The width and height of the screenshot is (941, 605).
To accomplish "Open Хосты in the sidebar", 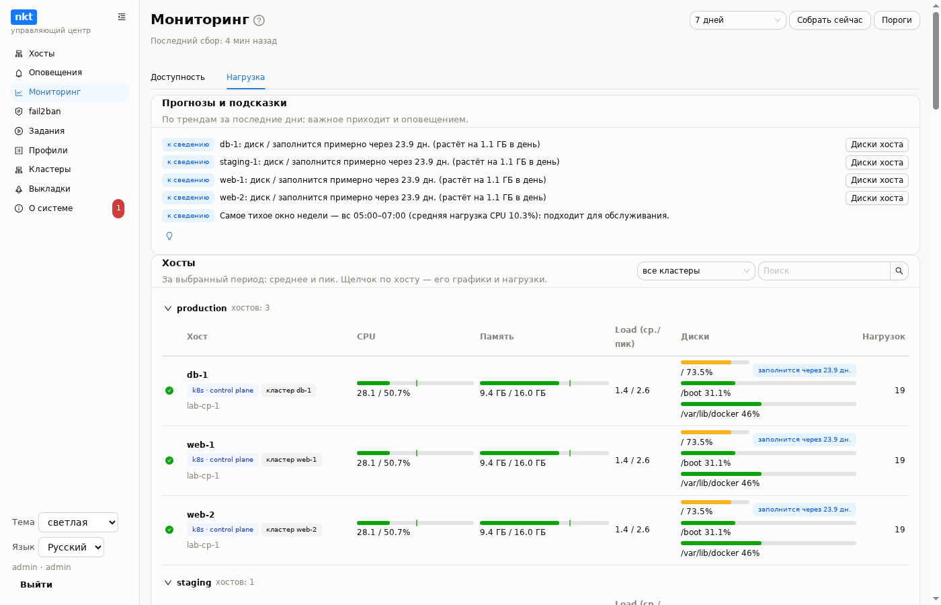I will coord(69,54).
